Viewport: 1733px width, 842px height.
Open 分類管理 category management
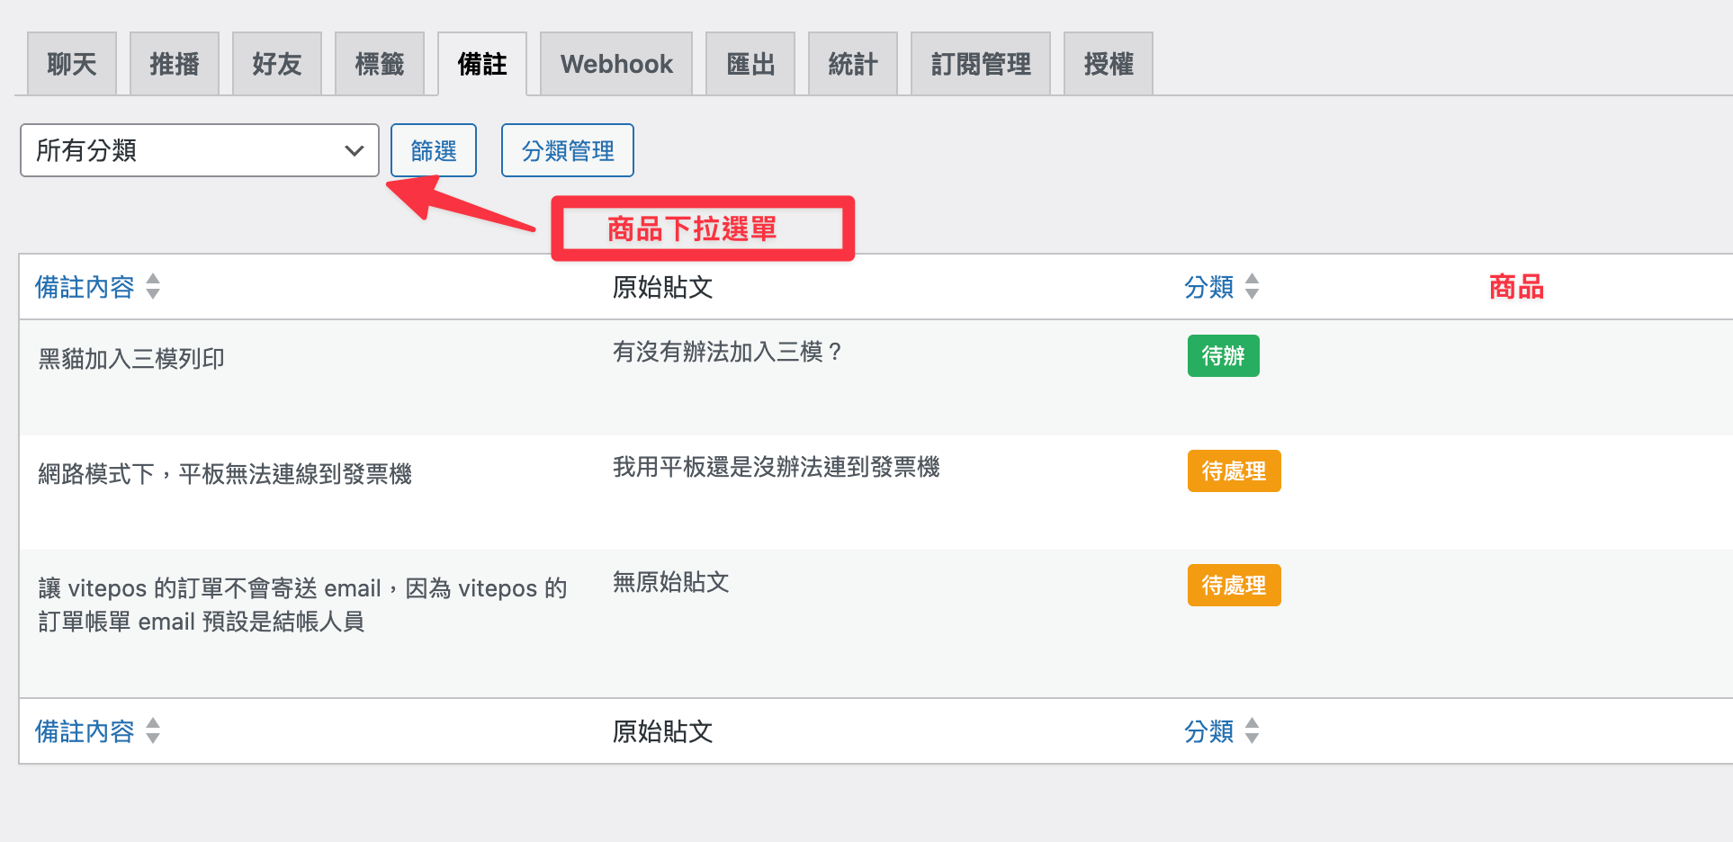(568, 150)
